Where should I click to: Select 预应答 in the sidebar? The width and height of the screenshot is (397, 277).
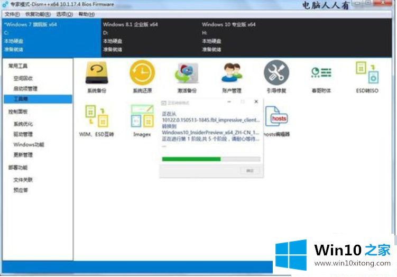tap(21, 190)
